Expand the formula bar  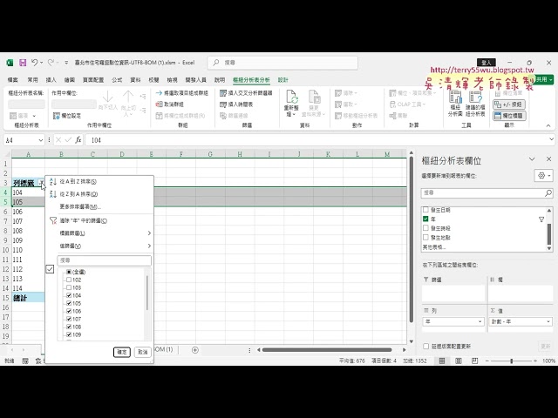click(551, 139)
